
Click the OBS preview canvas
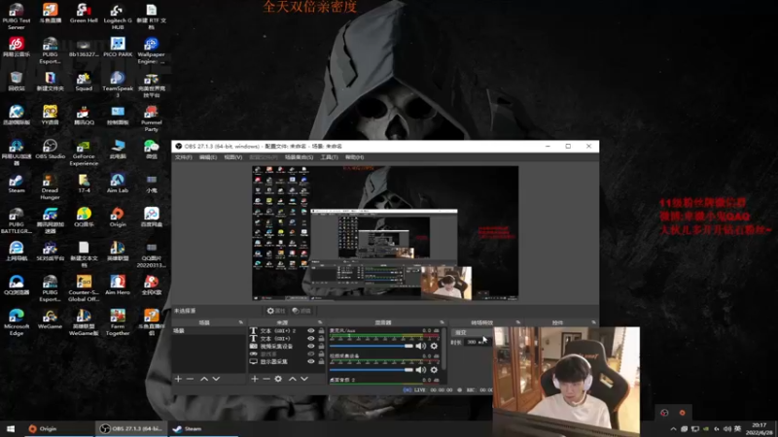385,233
